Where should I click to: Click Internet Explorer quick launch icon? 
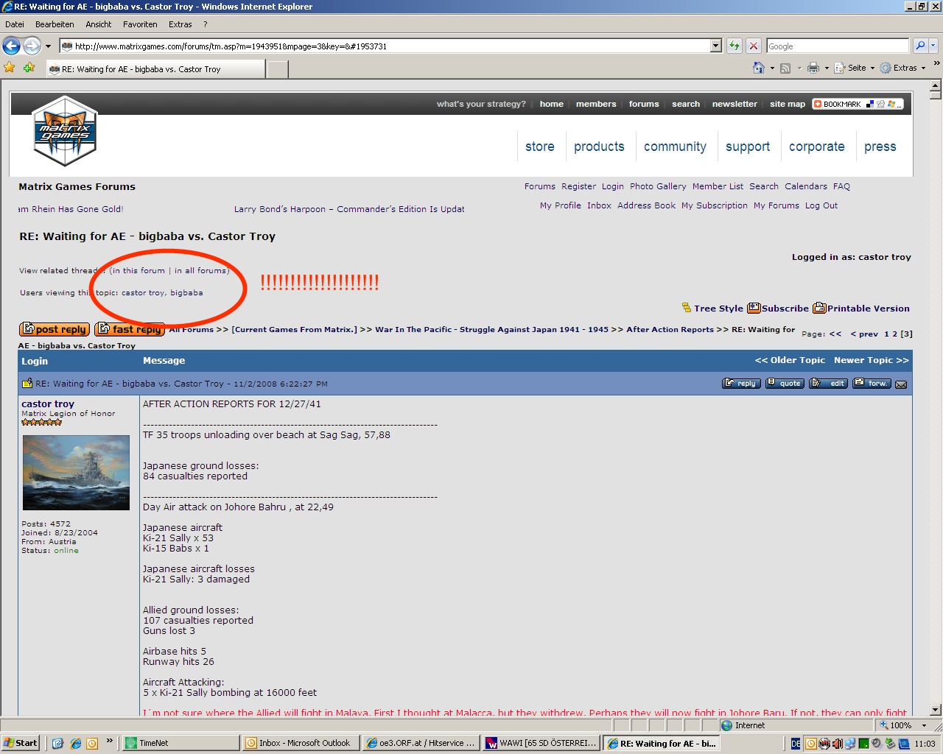75,743
